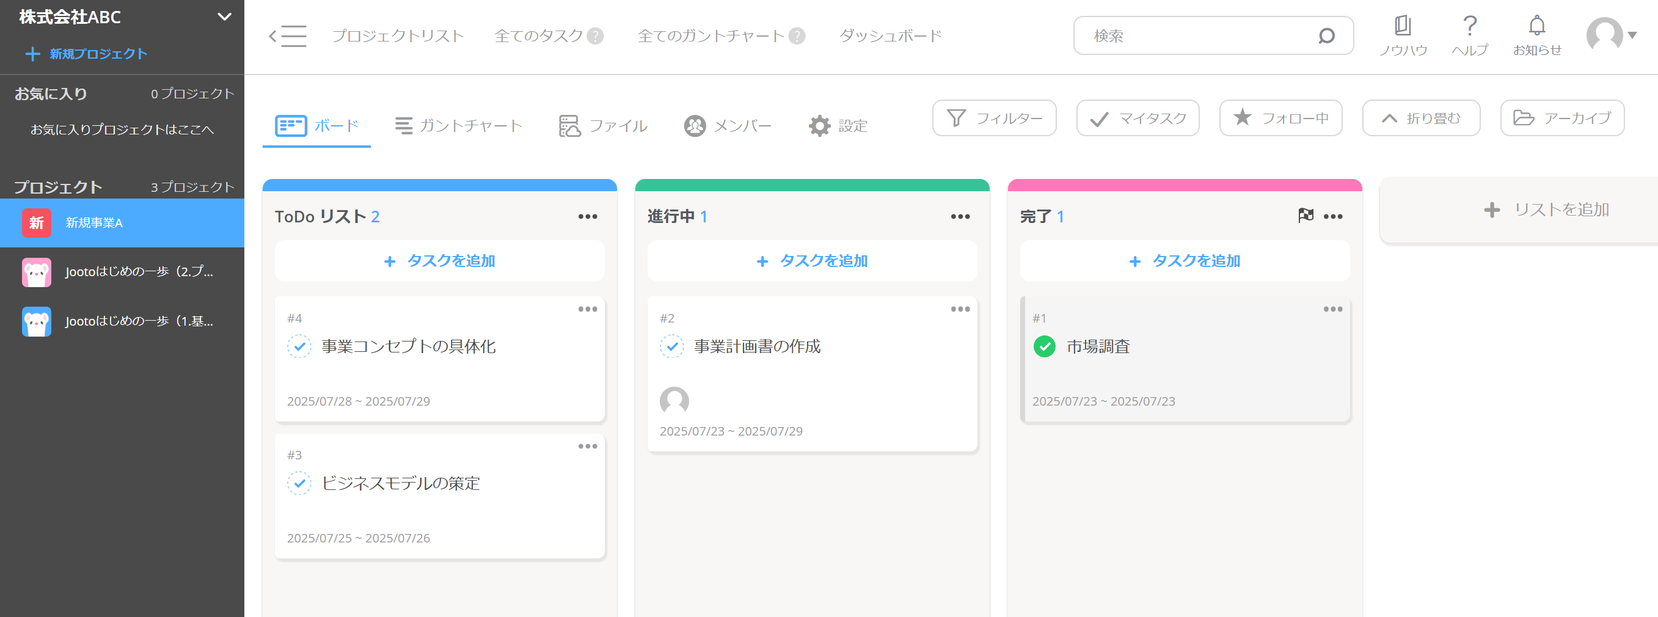Open the three-dot menu on ToDo リスト

588,216
